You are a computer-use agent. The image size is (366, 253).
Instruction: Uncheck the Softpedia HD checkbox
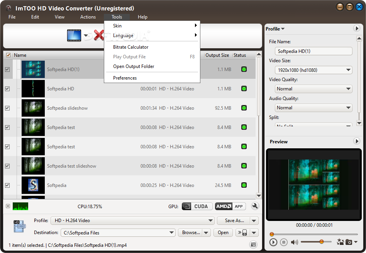click(7, 89)
